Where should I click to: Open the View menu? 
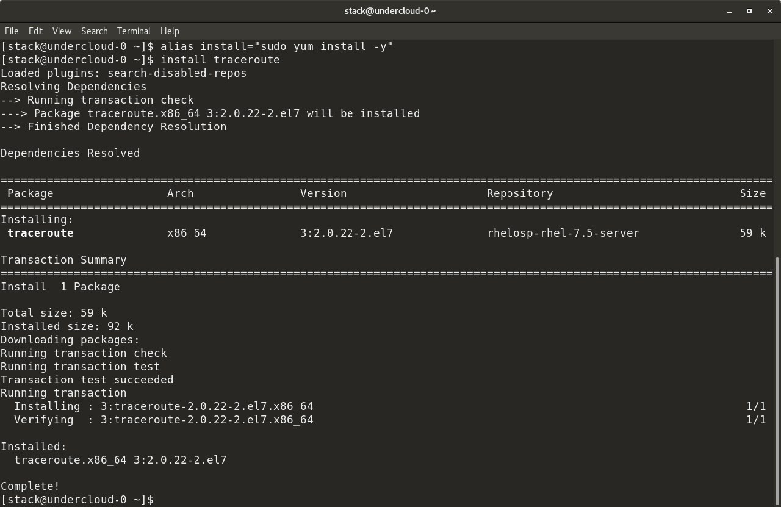click(61, 31)
